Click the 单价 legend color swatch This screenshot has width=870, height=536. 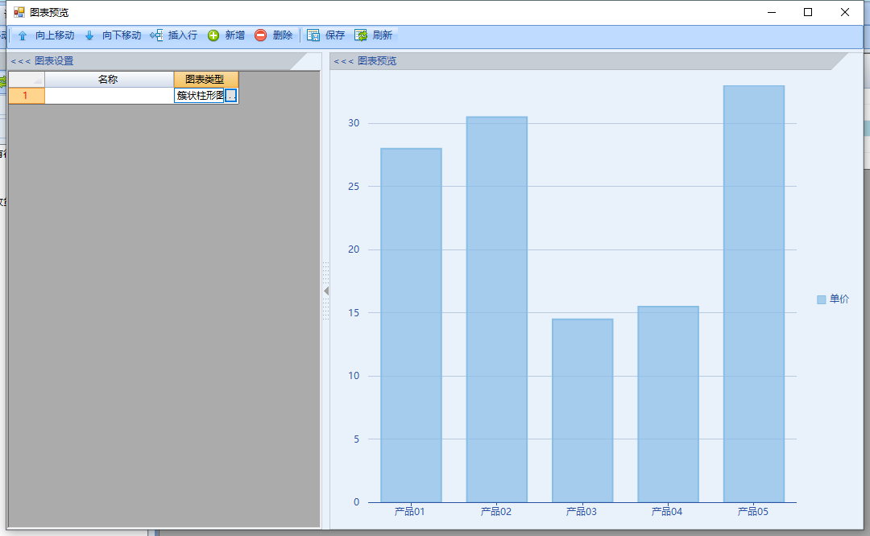click(821, 300)
